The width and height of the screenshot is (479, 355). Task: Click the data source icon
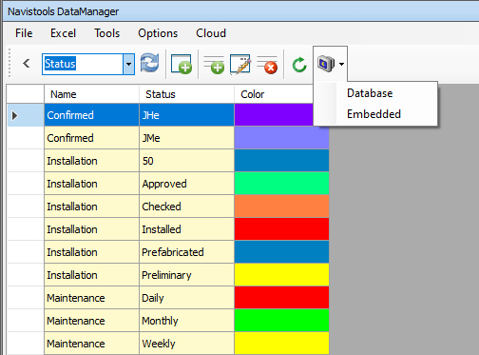pos(326,64)
